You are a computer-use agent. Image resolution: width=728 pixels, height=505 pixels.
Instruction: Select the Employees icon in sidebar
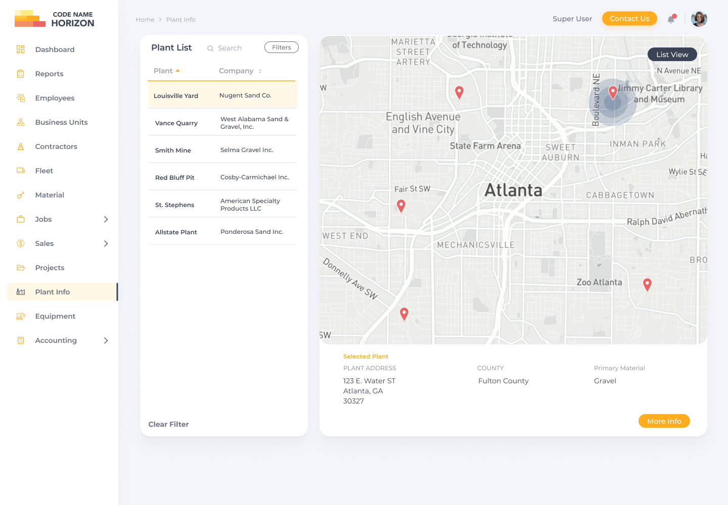coord(21,98)
